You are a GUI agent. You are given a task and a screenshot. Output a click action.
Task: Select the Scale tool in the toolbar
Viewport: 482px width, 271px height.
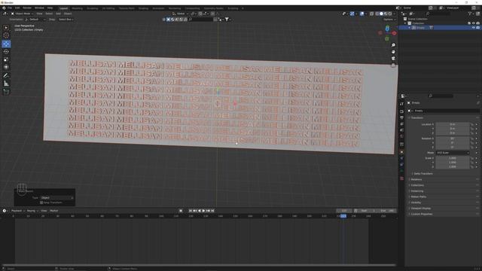(x=6, y=59)
